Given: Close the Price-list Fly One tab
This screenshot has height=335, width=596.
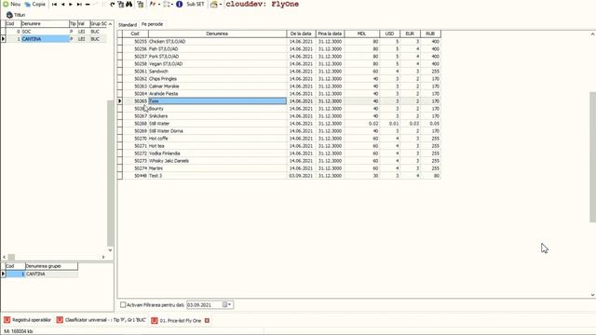Looking at the screenshot, I should pyautogui.click(x=207, y=320).
